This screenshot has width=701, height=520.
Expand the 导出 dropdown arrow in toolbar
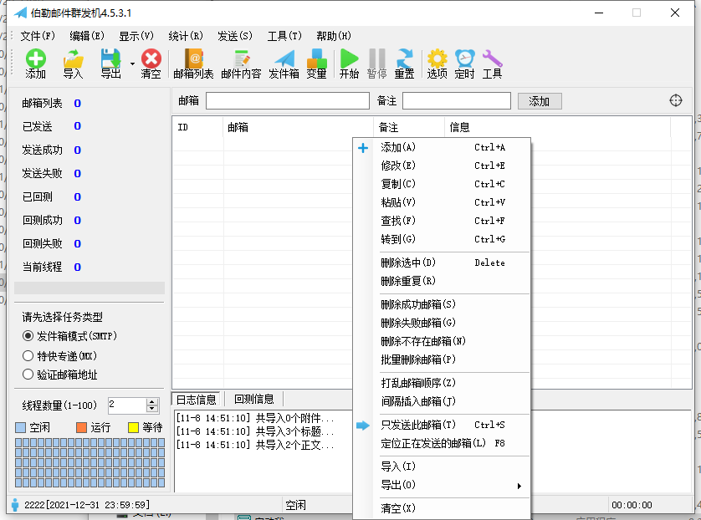[132, 64]
